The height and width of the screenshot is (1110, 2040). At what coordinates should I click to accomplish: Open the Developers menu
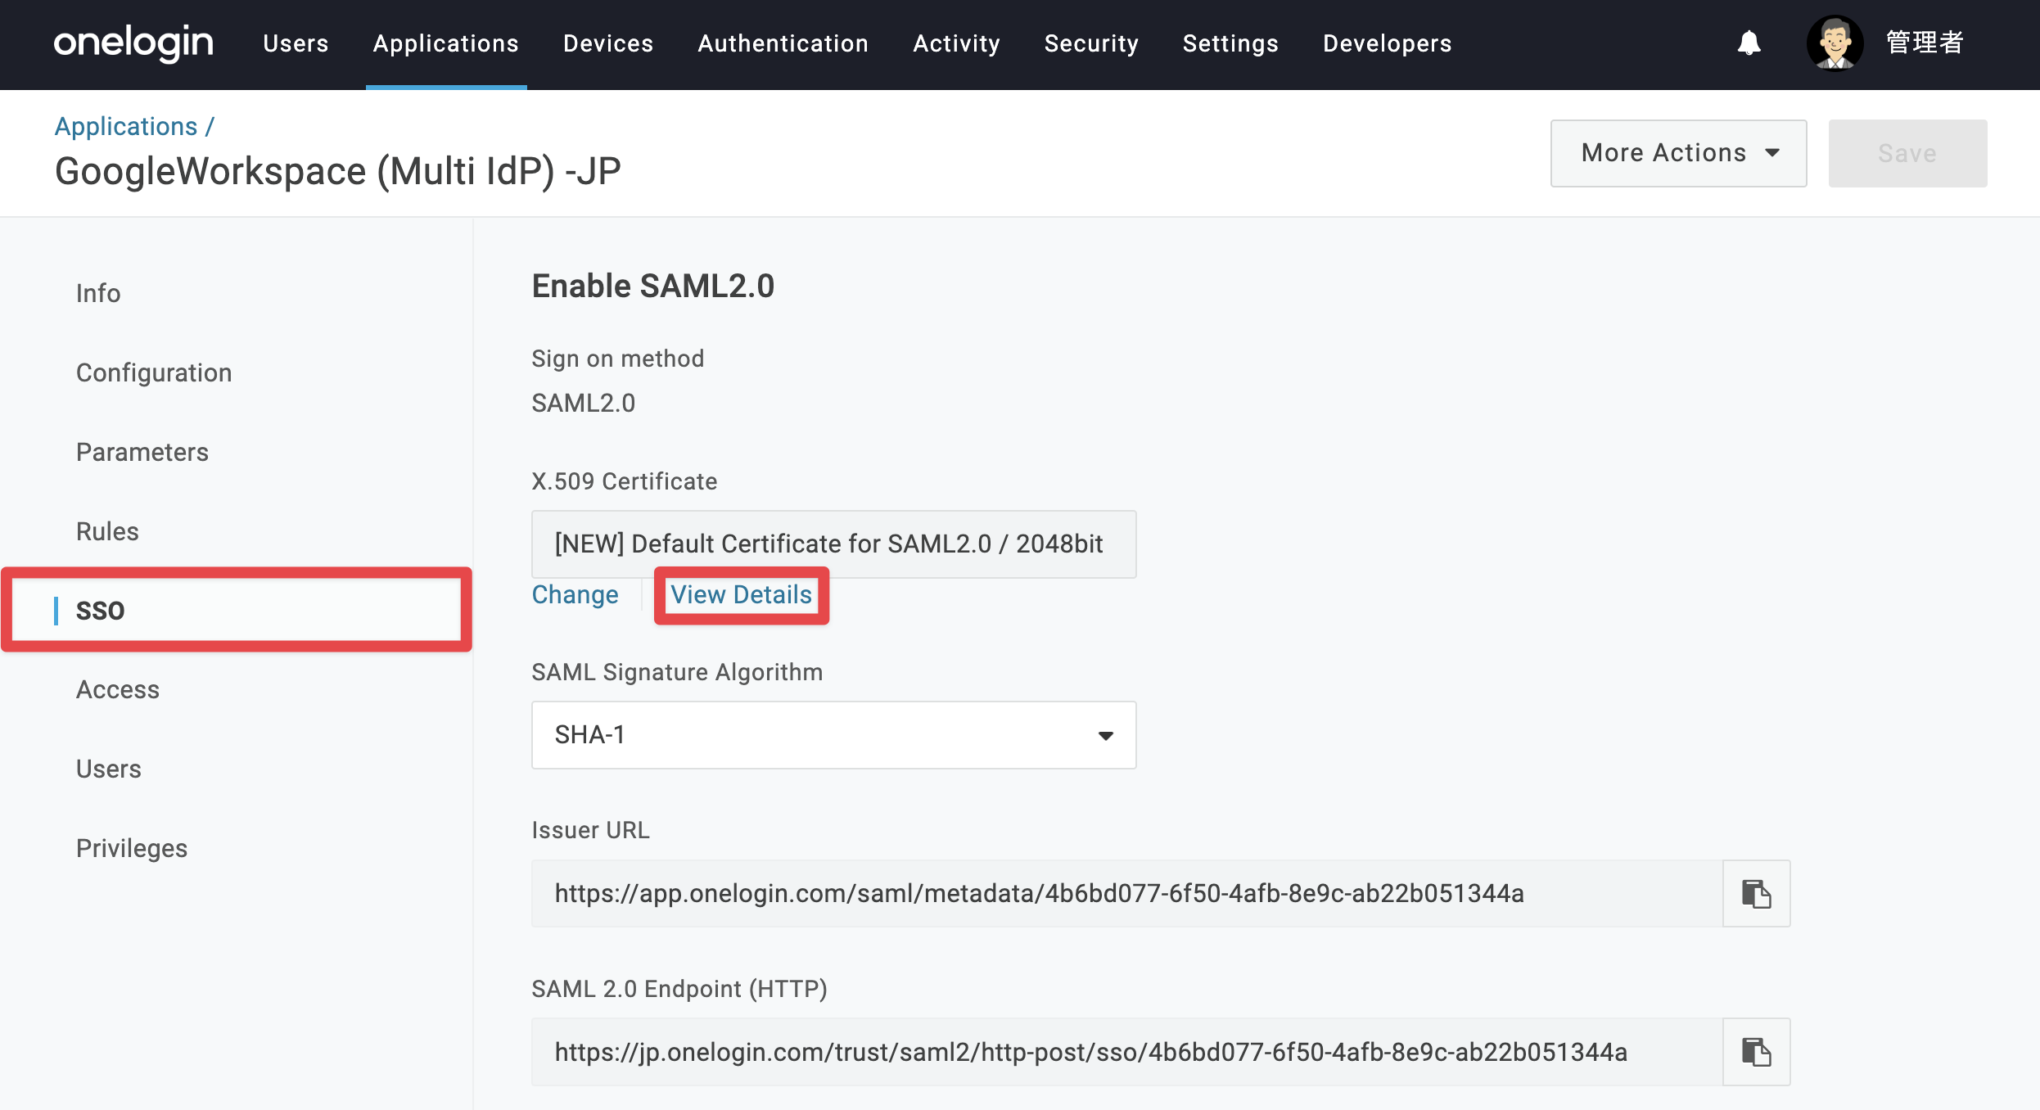click(x=1387, y=43)
